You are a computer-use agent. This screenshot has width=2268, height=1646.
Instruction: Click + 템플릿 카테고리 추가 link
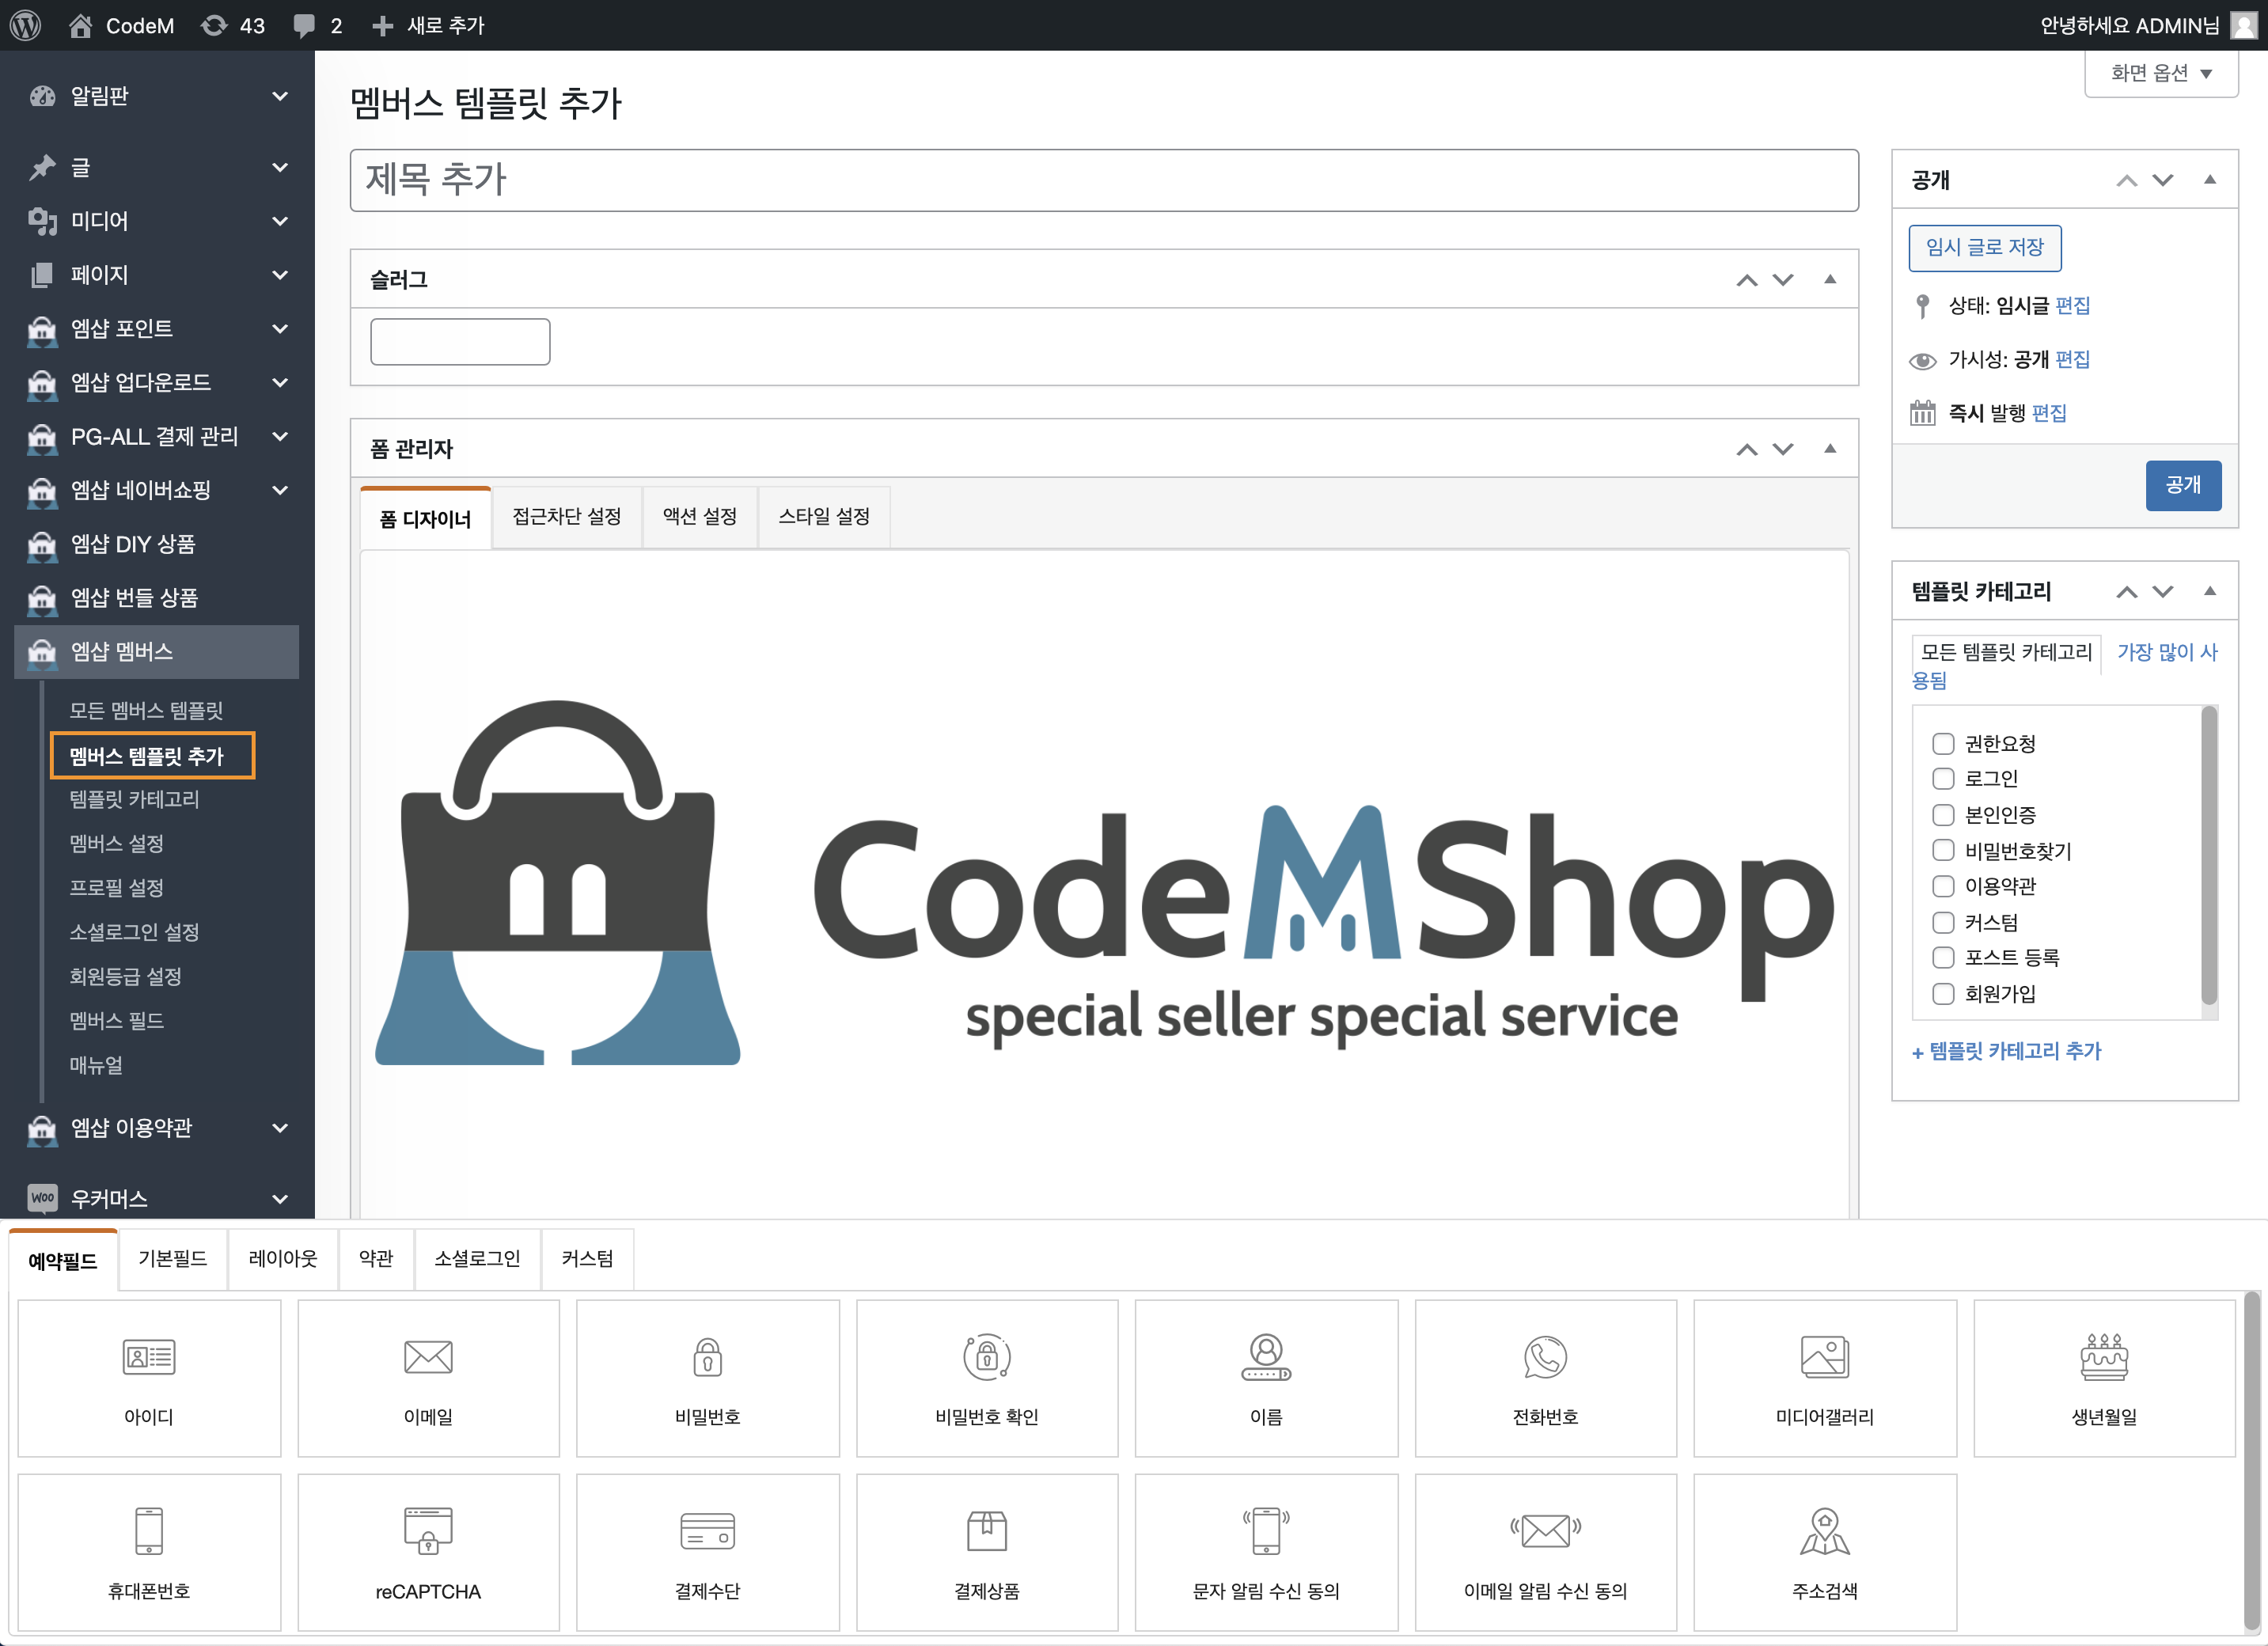2006,1051
